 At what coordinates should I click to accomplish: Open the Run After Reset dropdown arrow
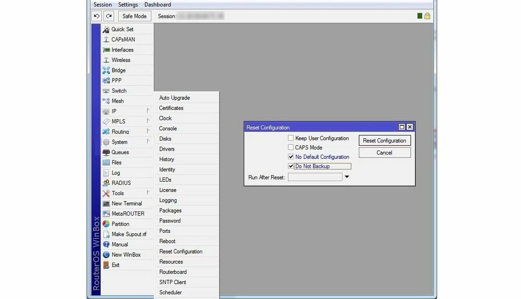click(x=346, y=177)
